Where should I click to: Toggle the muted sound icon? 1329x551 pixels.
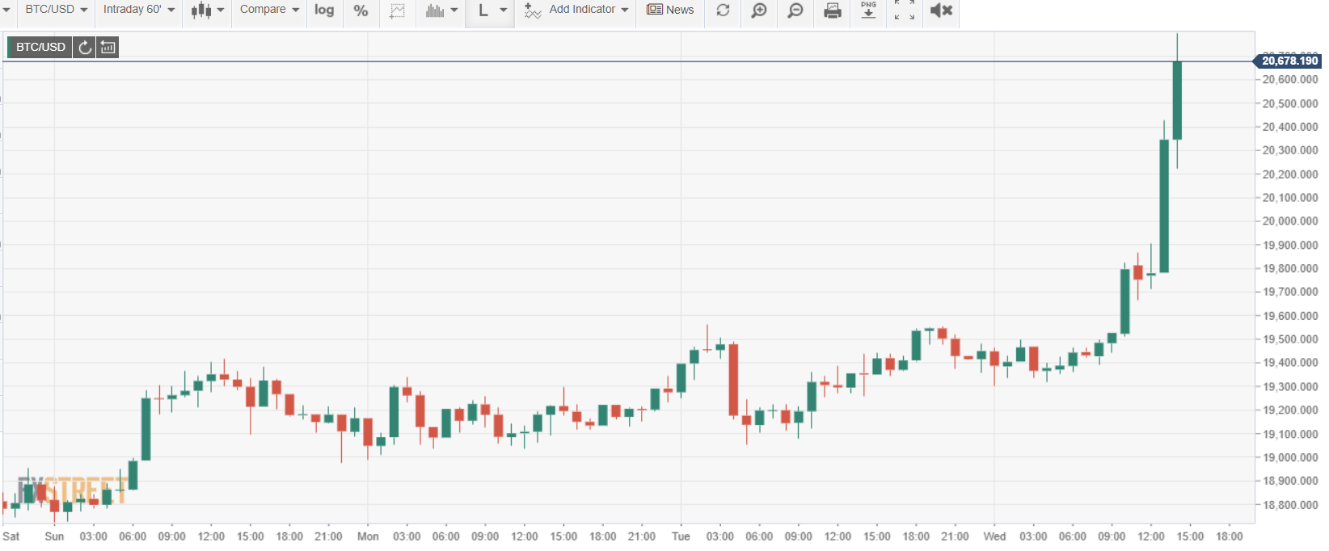pyautogui.click(x=941, y=11)
